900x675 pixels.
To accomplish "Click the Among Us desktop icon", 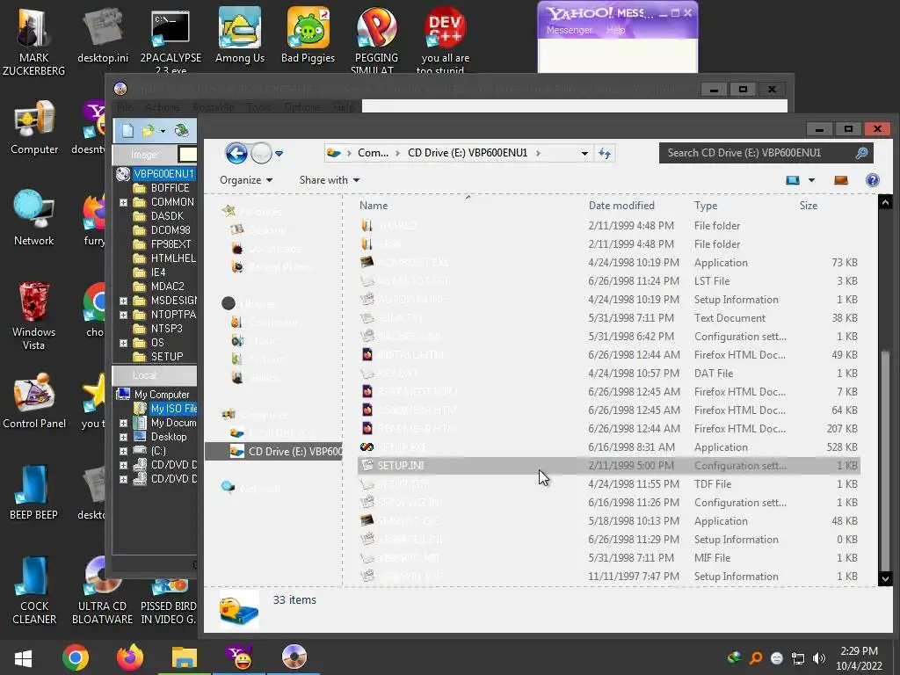I will point(240,35).
